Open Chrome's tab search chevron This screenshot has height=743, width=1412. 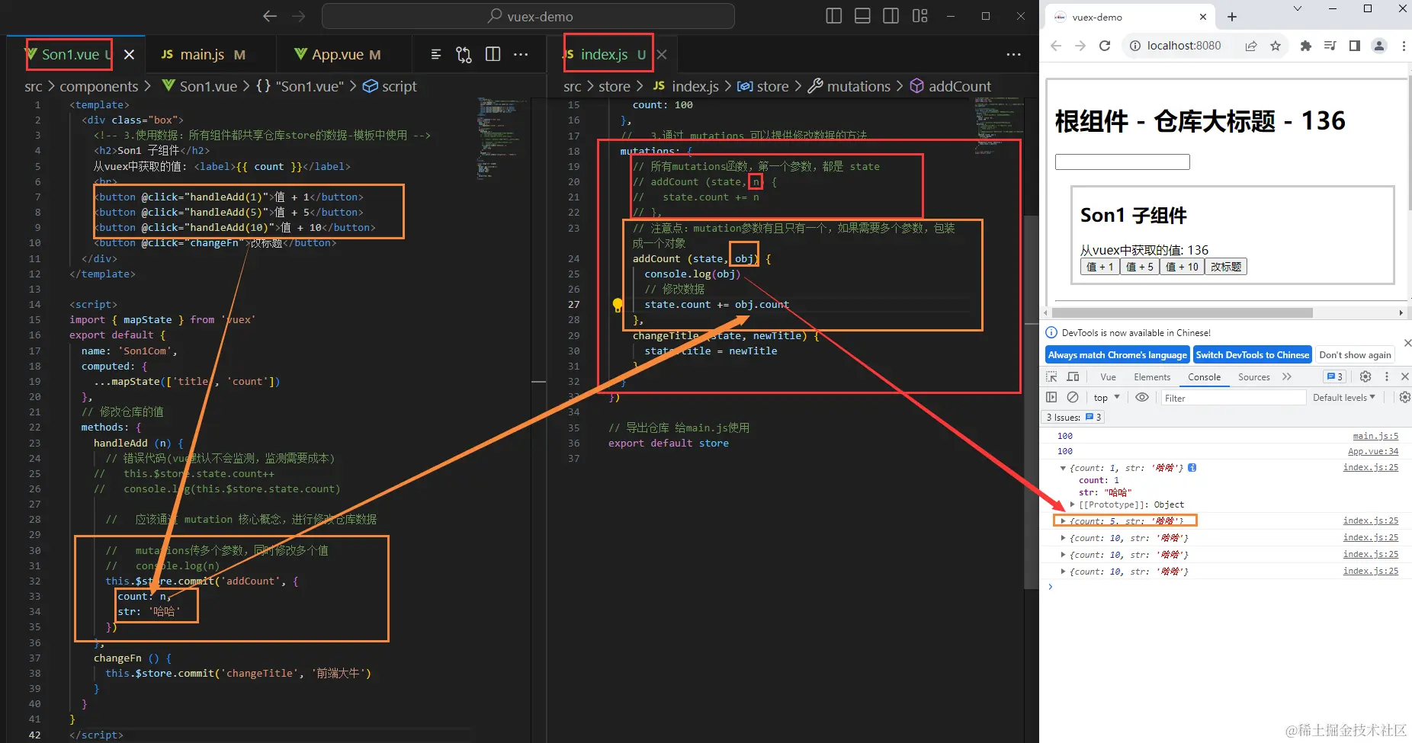(x=1297, y=9)
